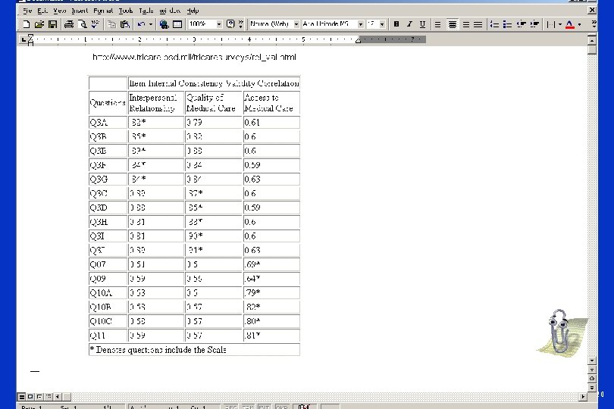Image resolution: width=614 pixels, height=409 pixels.
Task: Toggle OVR overtype mode in status bar
Action: (x=281, y=407)
